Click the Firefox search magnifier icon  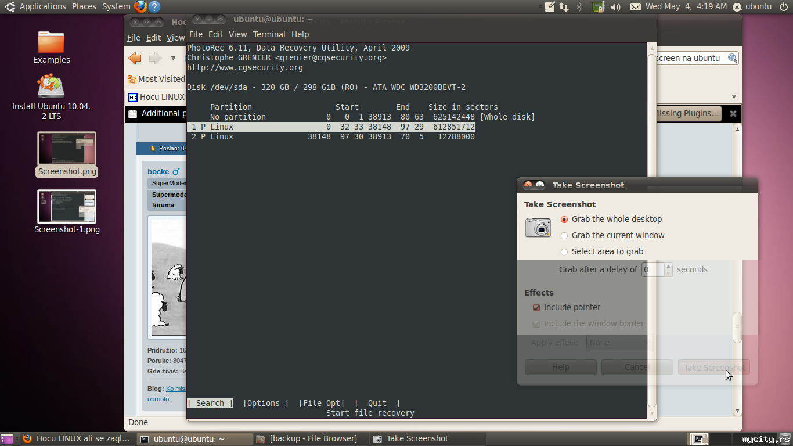(733, 58)
